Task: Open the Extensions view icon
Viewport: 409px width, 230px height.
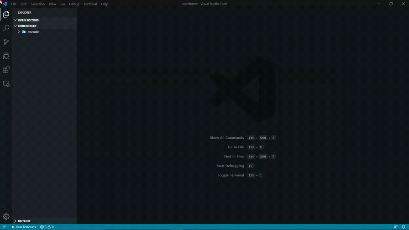Action: tap(6, 70)
